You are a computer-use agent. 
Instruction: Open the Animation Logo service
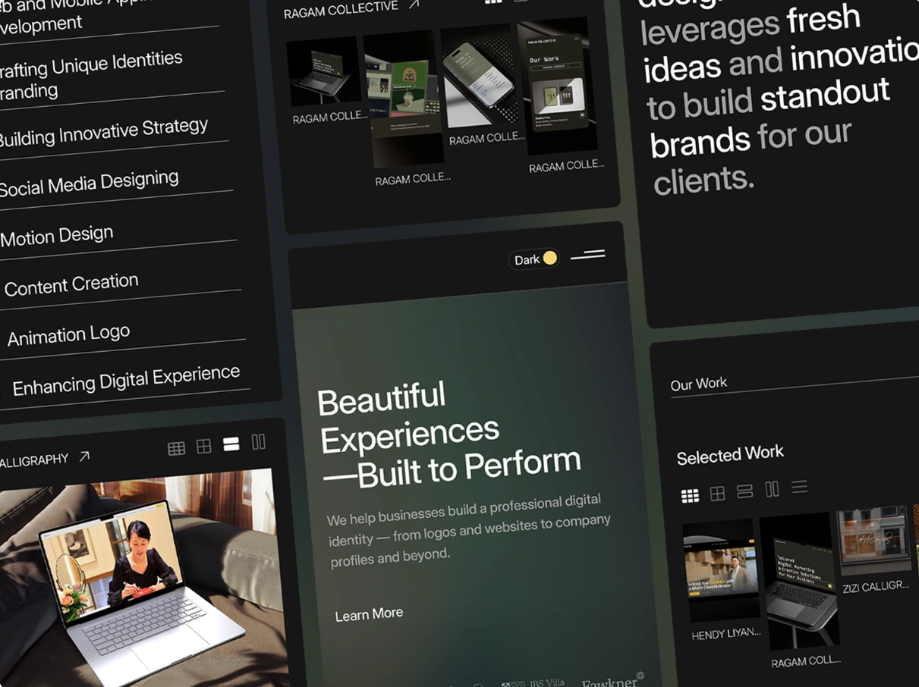point(68,334)
